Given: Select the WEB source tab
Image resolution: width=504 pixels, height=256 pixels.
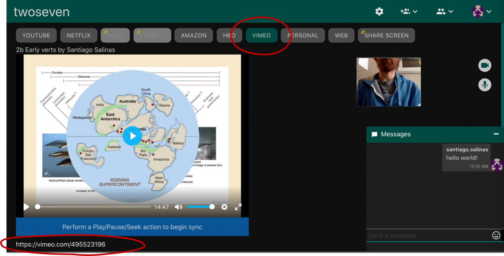Looking at the screenshot, I should pos(342,35).
